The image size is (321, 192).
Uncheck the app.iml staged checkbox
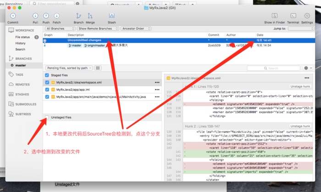click(47, 90)
